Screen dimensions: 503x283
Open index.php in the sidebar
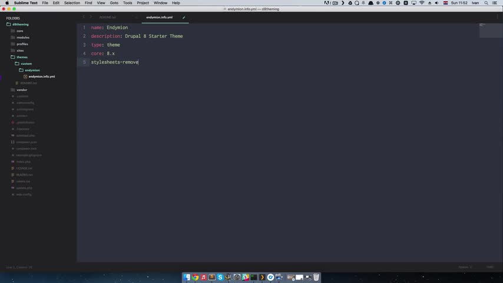[x=24, y=162]
